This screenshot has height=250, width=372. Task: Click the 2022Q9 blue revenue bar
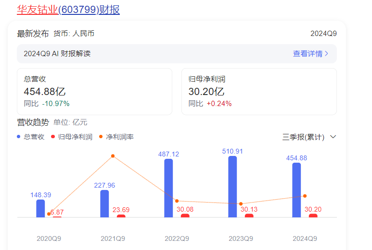168,188
